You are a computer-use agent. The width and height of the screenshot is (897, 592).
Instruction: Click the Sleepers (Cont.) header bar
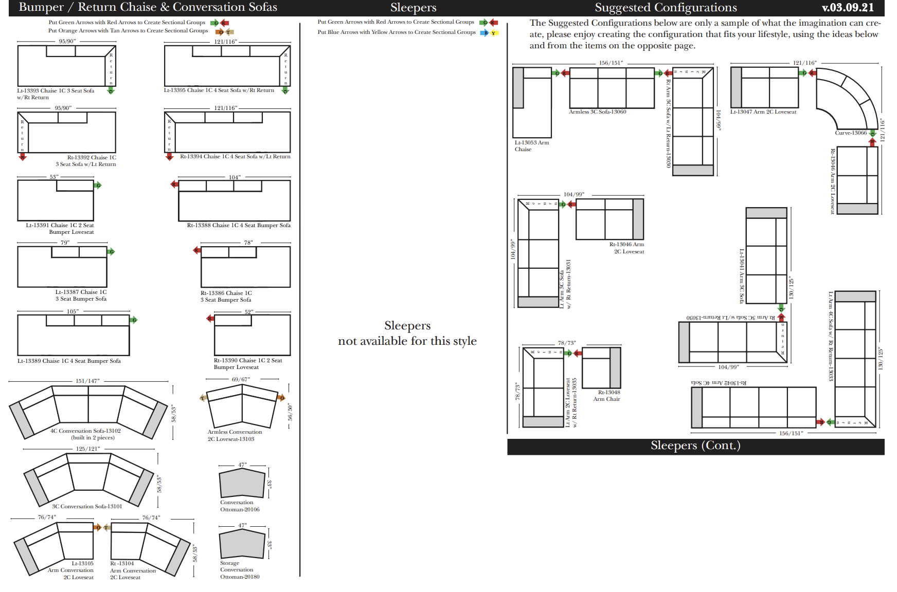pos(695,446)
